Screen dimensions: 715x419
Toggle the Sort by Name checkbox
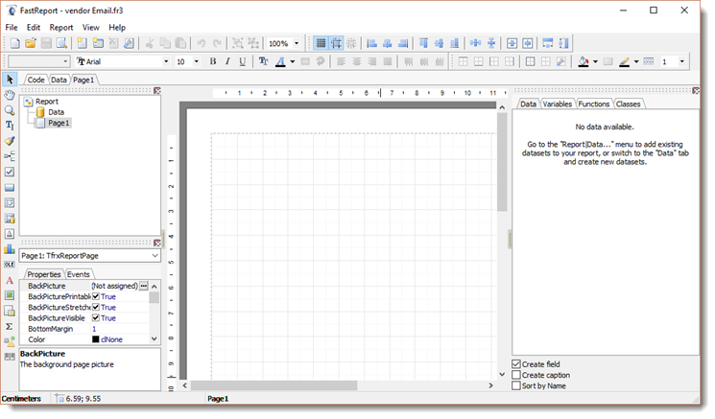click(516, 385)
